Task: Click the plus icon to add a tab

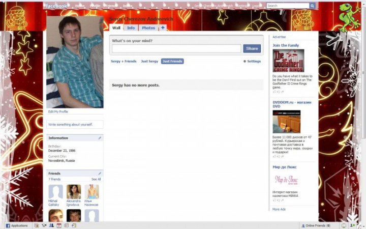Action: (163, 27)
